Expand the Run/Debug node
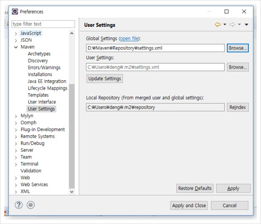 tap(16, 144)
